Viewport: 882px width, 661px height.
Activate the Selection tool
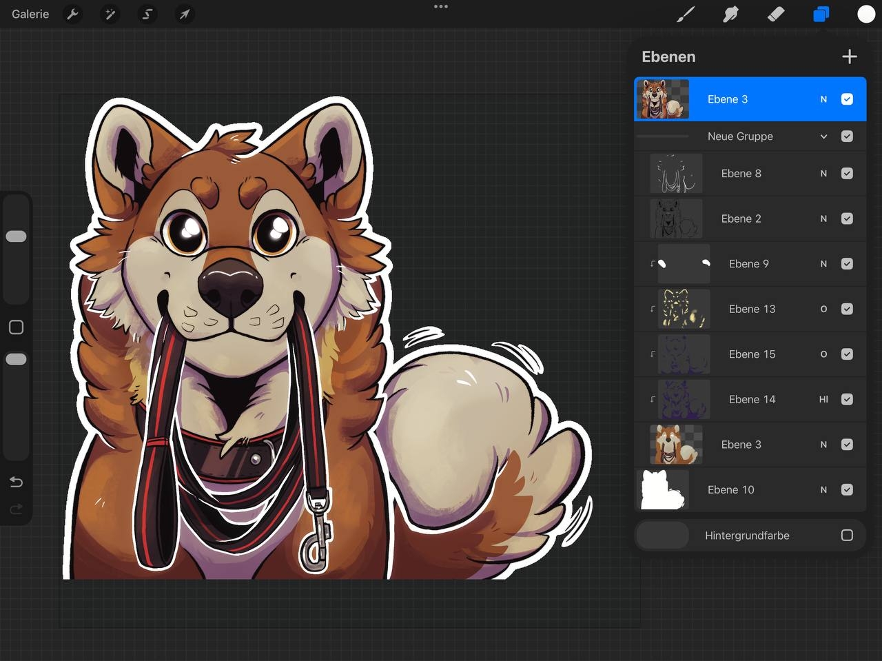(x=147, y=14)
